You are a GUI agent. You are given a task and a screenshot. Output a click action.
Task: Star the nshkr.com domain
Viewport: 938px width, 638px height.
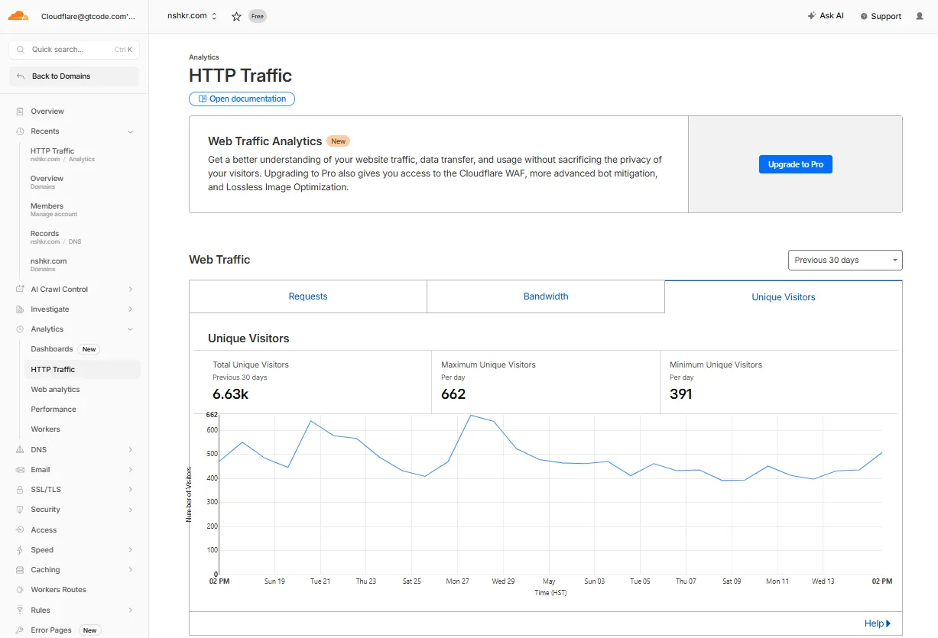pyautogui.click(x=236, y=16)
